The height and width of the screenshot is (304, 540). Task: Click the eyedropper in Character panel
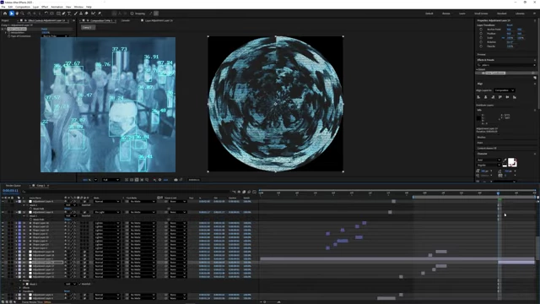[505, 160]
